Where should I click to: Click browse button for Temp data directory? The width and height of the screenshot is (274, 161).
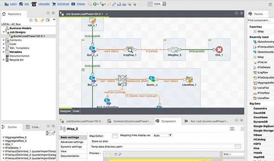(238, 146)
